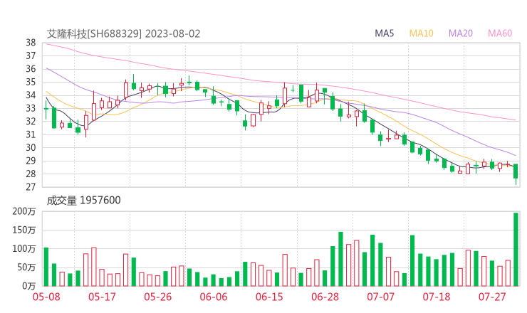
Task: Click the MA20 legend label
Action: tap(461, 33)
